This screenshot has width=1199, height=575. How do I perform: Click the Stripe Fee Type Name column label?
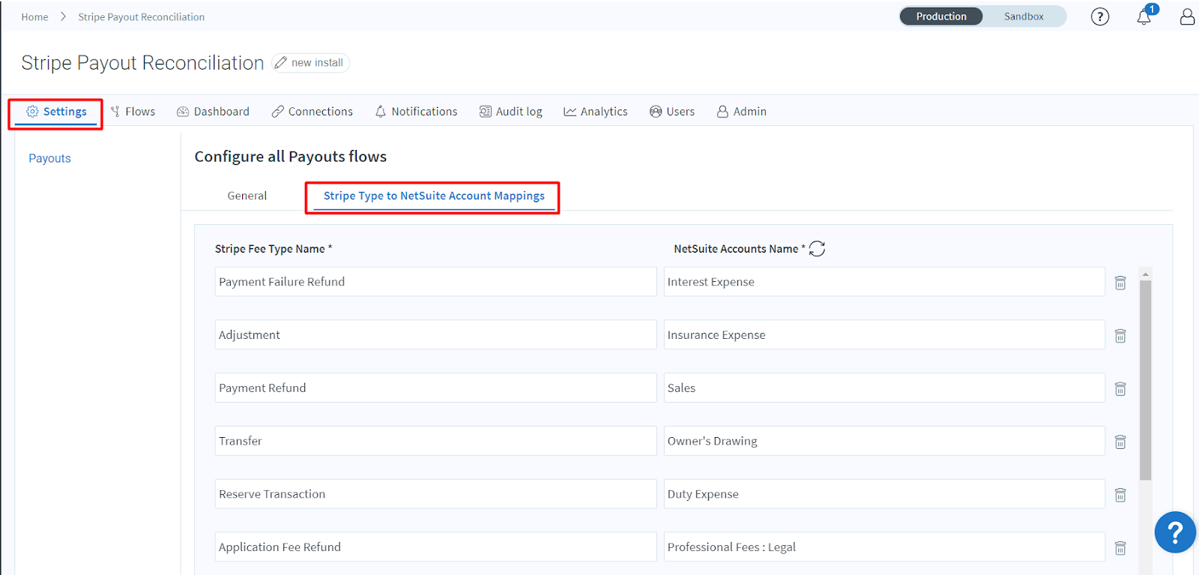(x=274, y=249)
